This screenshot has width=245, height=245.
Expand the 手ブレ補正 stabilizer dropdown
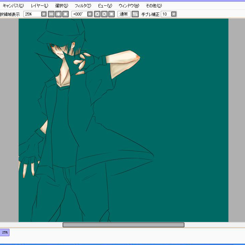click(174, 14)
